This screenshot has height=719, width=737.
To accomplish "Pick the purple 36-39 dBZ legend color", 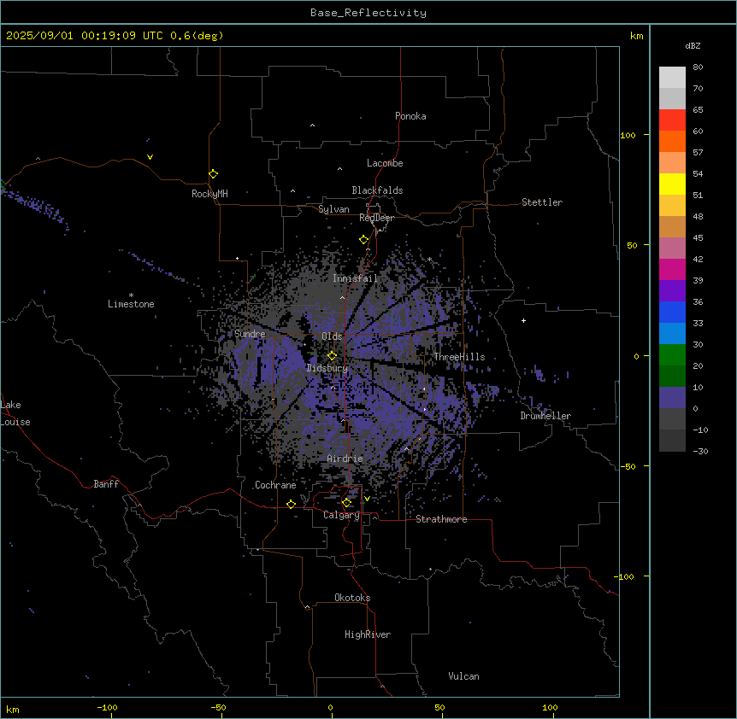I will pyautogui.click(x=672, y=291).
